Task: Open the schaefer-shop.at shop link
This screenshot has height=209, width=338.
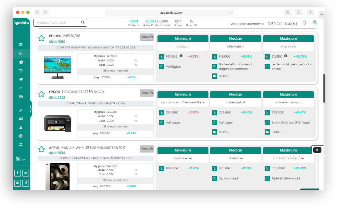Action: [x=288, y=102]
